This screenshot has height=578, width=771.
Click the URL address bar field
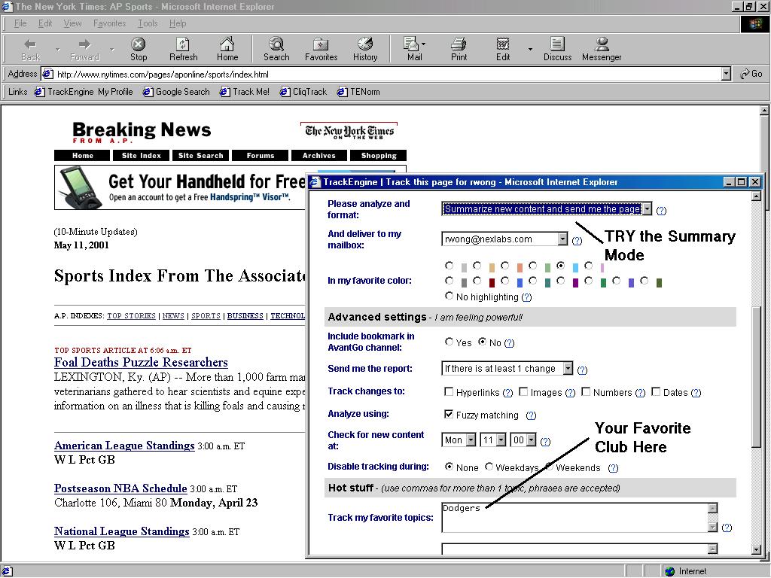point(381,74)
